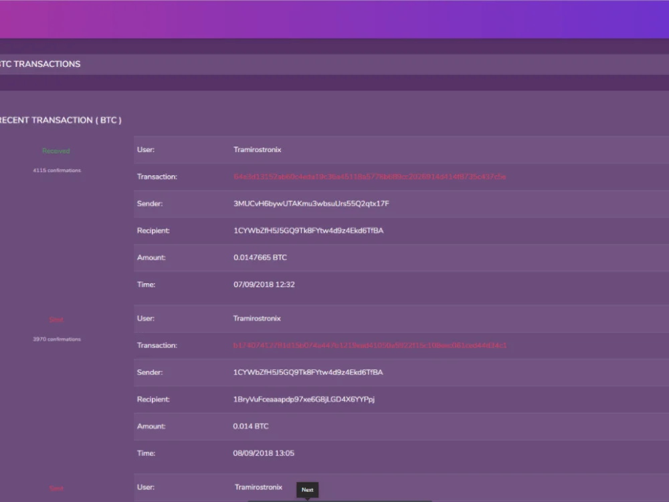669x502 pixels.
Task: Click the Time: label beside 08/09/2018 13:05
Action: [x=146, y=453]
